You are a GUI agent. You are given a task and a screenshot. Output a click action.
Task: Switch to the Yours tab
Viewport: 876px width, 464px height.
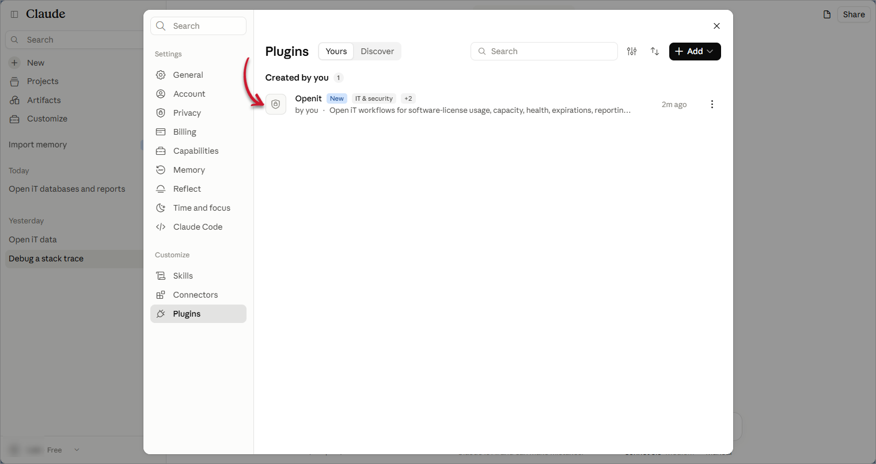336,51
